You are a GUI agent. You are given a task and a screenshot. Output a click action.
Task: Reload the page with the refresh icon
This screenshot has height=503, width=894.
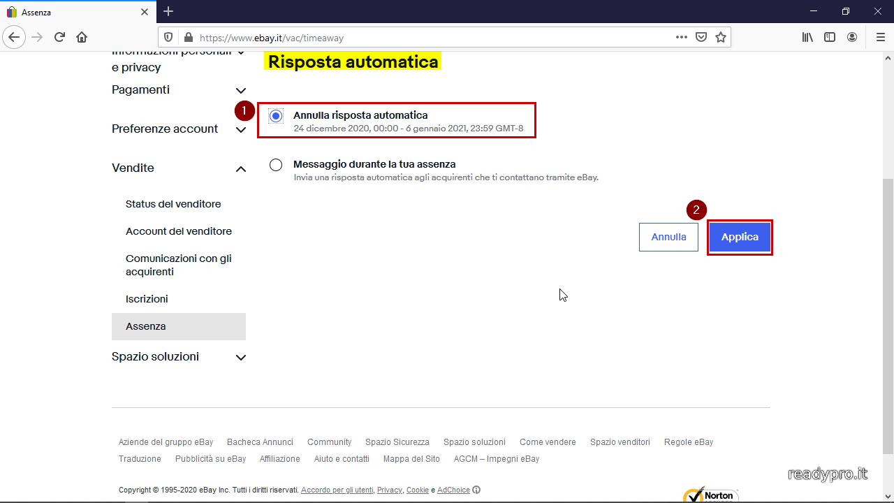pos(59,37)
